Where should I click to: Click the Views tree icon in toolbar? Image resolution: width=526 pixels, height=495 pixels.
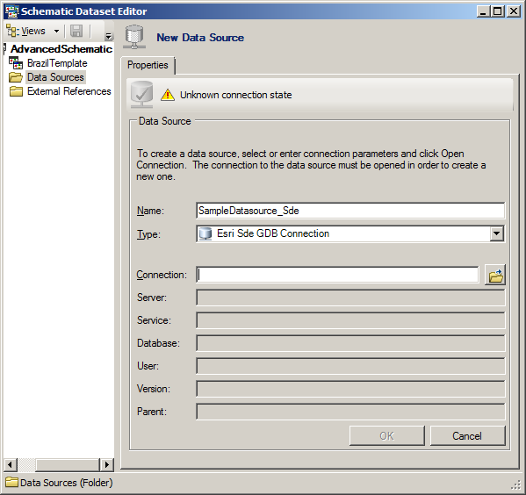click(13, 32)
